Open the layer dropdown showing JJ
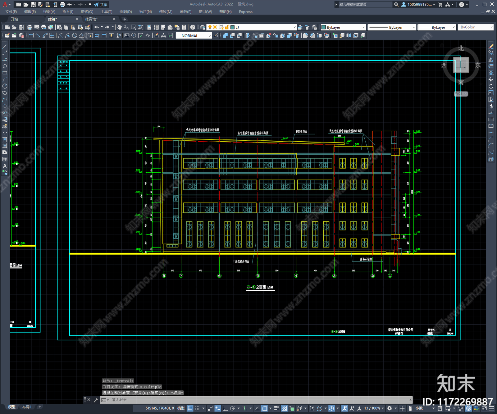 point(252,27)
